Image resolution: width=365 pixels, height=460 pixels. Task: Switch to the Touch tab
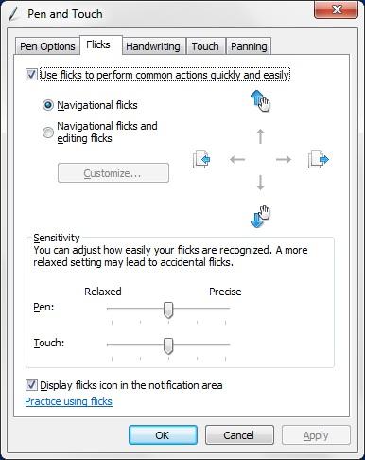205,46
